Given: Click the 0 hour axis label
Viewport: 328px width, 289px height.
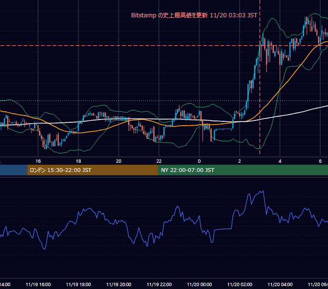Looking at the screenshot, I should [199, 161].
